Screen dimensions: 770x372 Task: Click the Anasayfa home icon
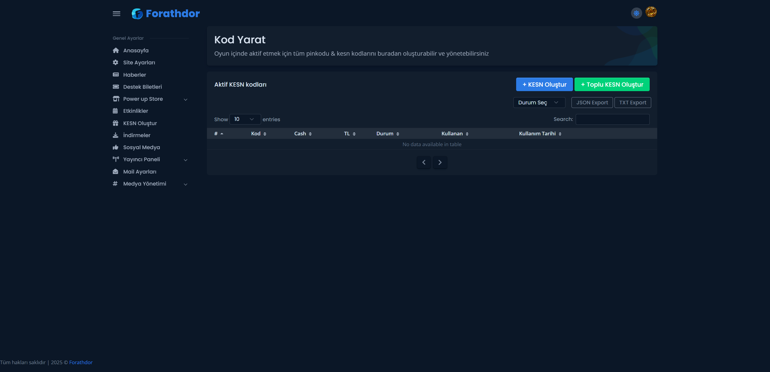pyautogui.click(x=116, y=50)
